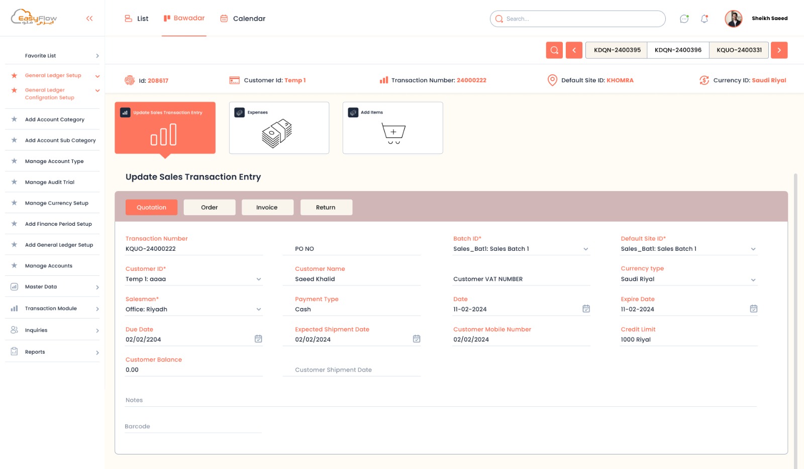
Task: Open the Expenses card
Action: [279, 128]
